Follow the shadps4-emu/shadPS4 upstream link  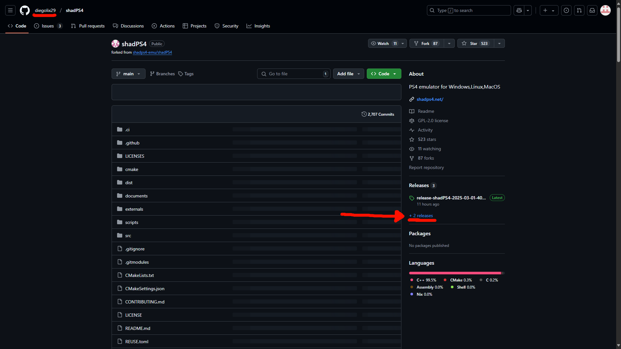[x=152, y=52]
